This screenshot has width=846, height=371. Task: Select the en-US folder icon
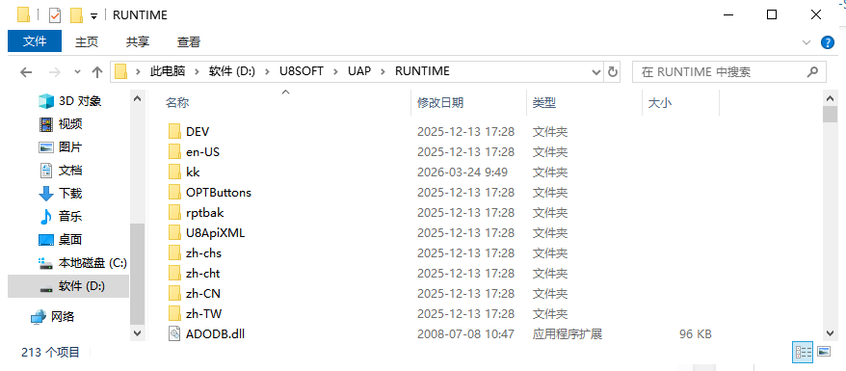pos(174,151)
